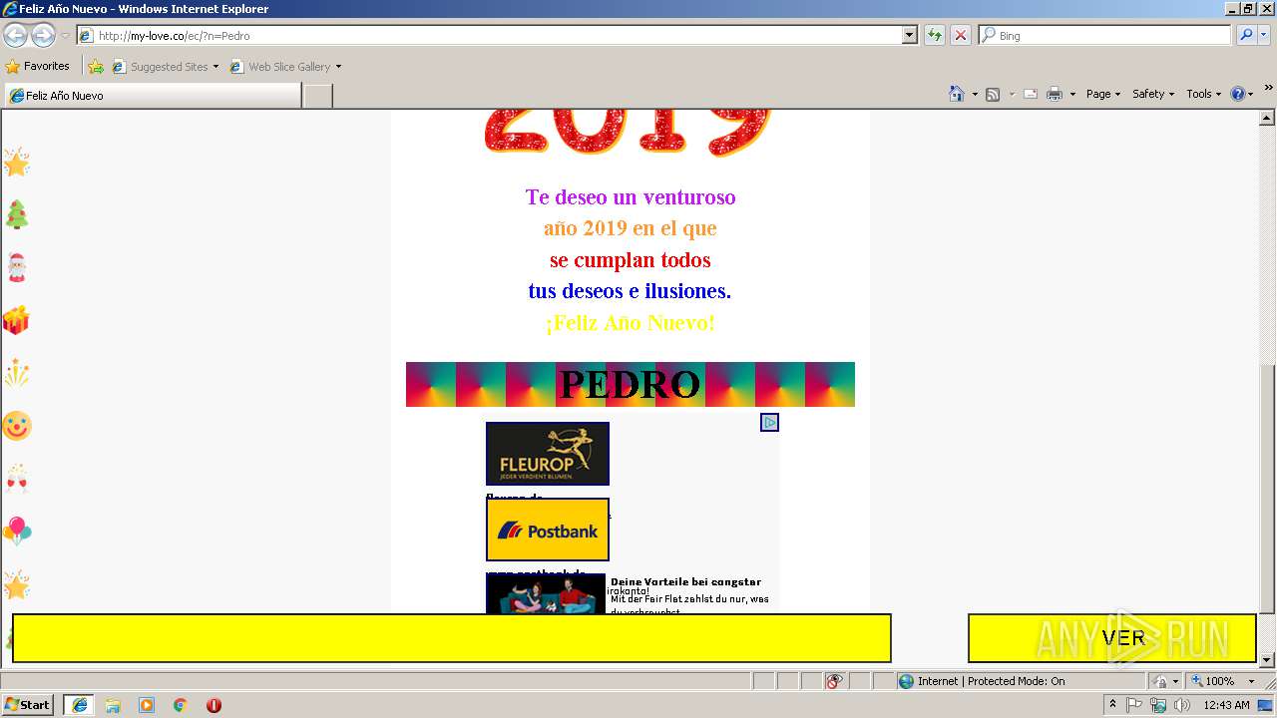This screenshot has height=718, width=1277.
Task: Click the Bing search input box
Action: [x=1104, y=35]
